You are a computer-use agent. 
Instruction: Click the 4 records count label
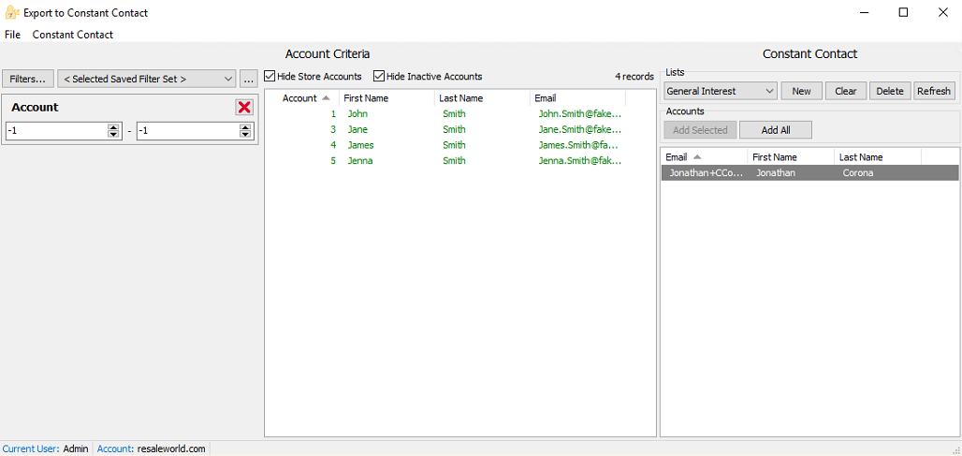coord(634,77)
